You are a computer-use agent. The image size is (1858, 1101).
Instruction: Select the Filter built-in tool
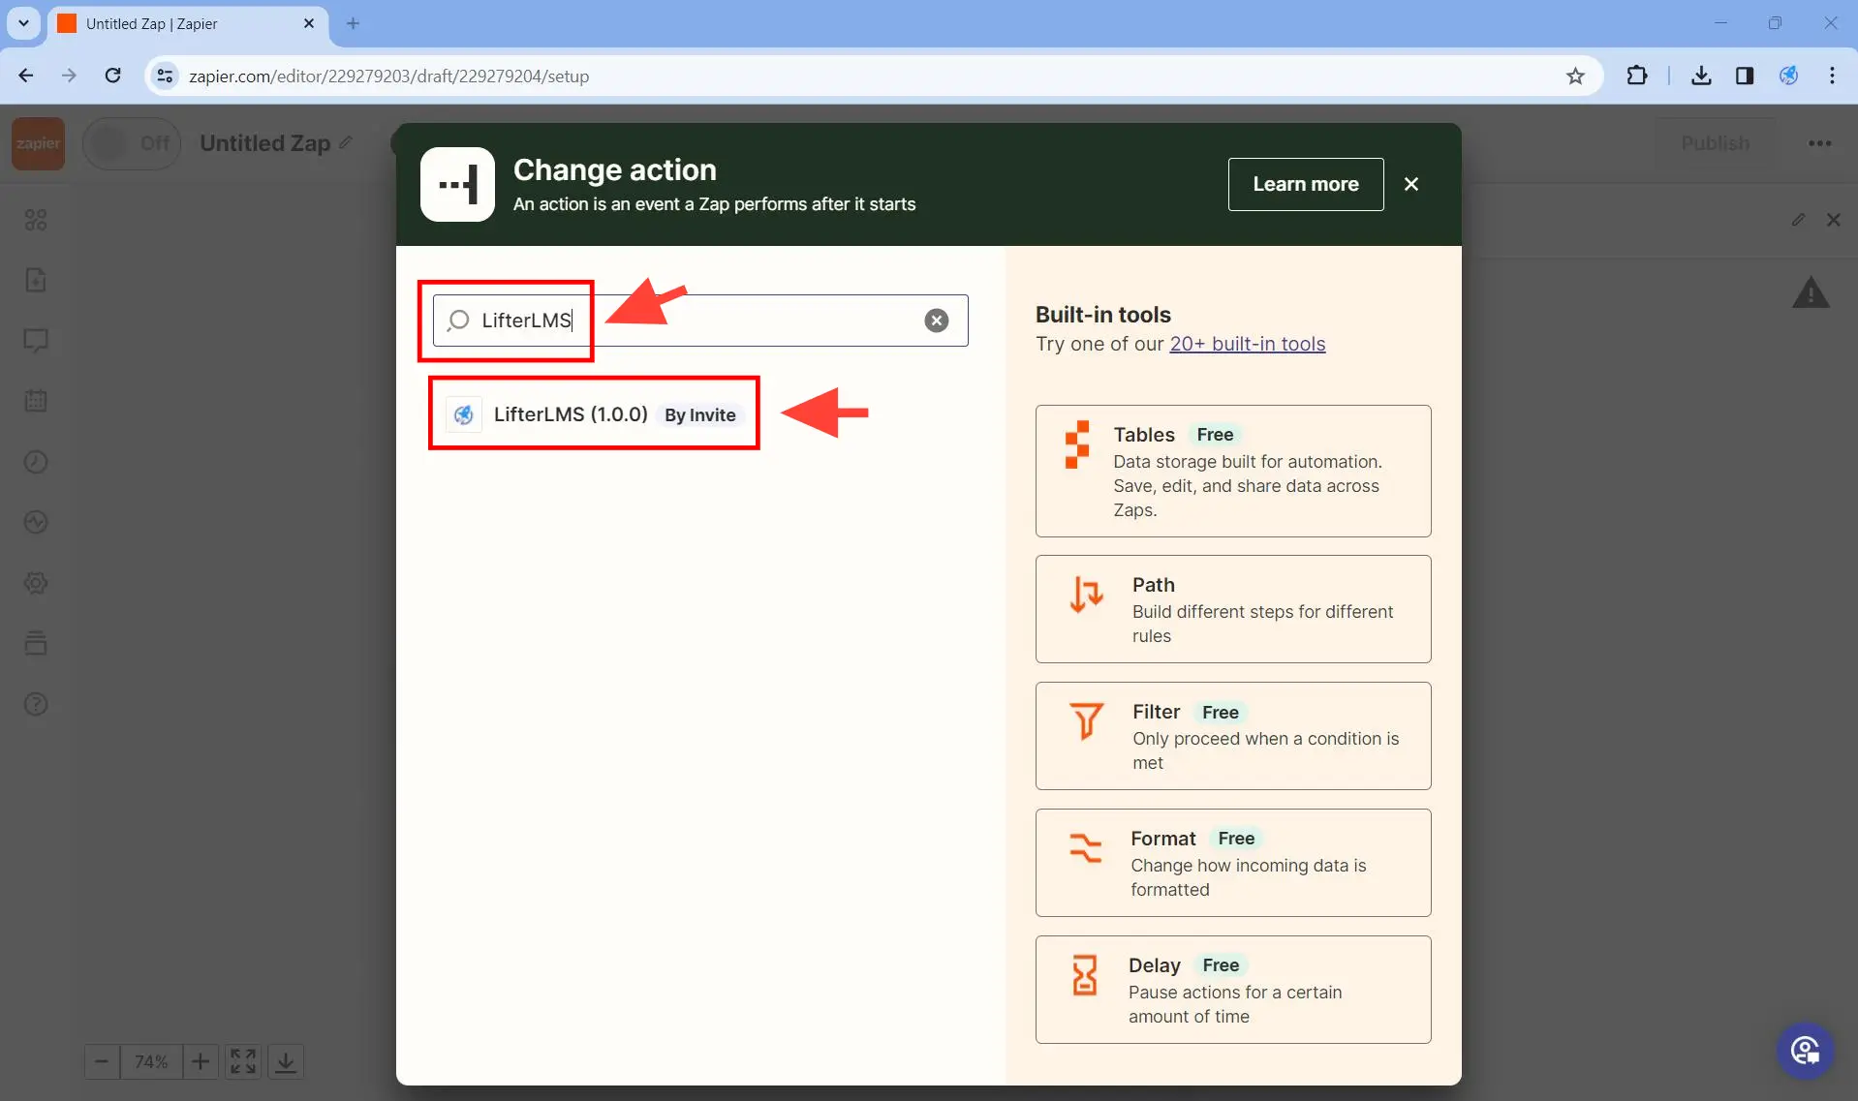[x=1233, y=736]
